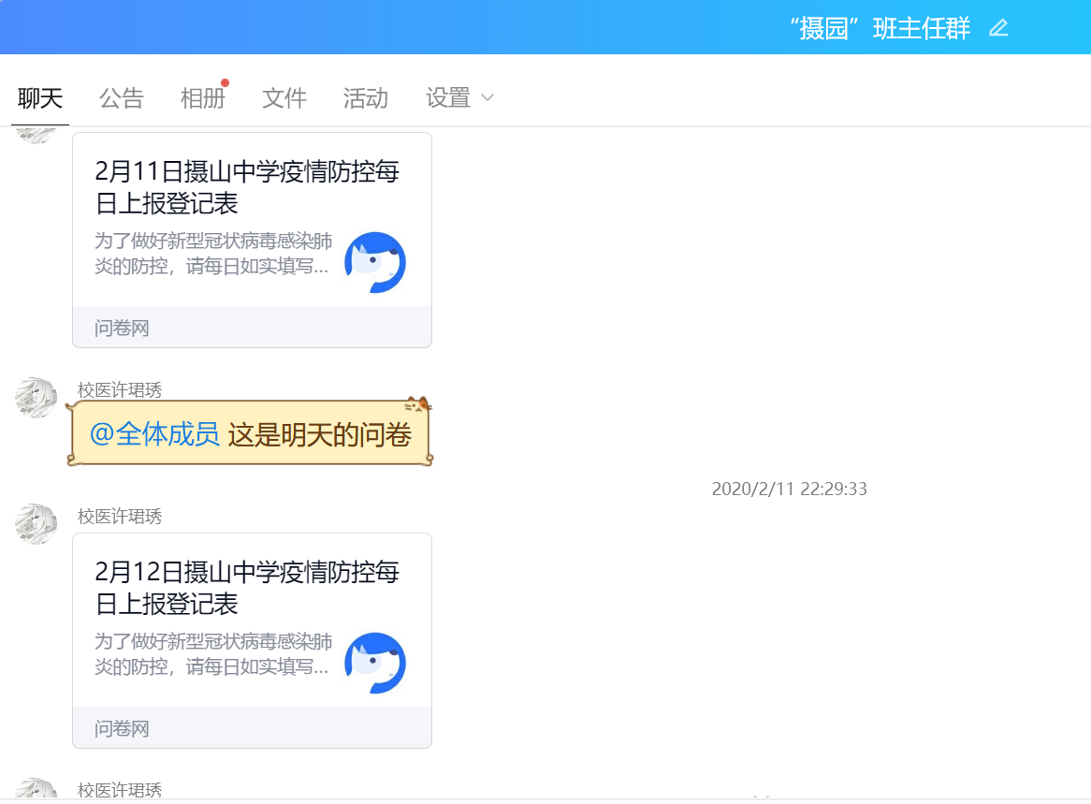The width and height of the screenshot is (1091, 804).
Task: Switch to the 聊天 tab
Action: [39, 98]
